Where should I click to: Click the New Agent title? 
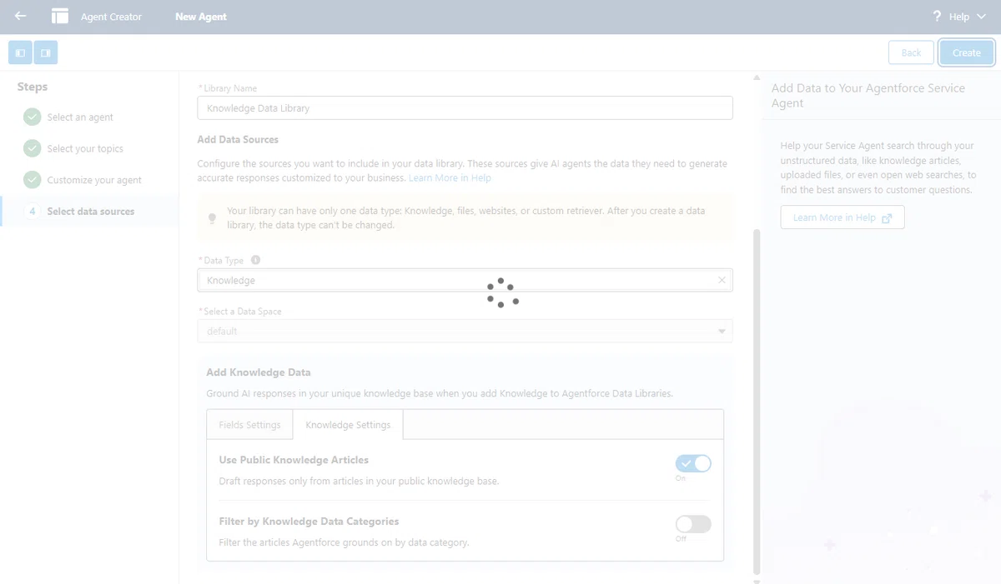[x=201, y=17]
